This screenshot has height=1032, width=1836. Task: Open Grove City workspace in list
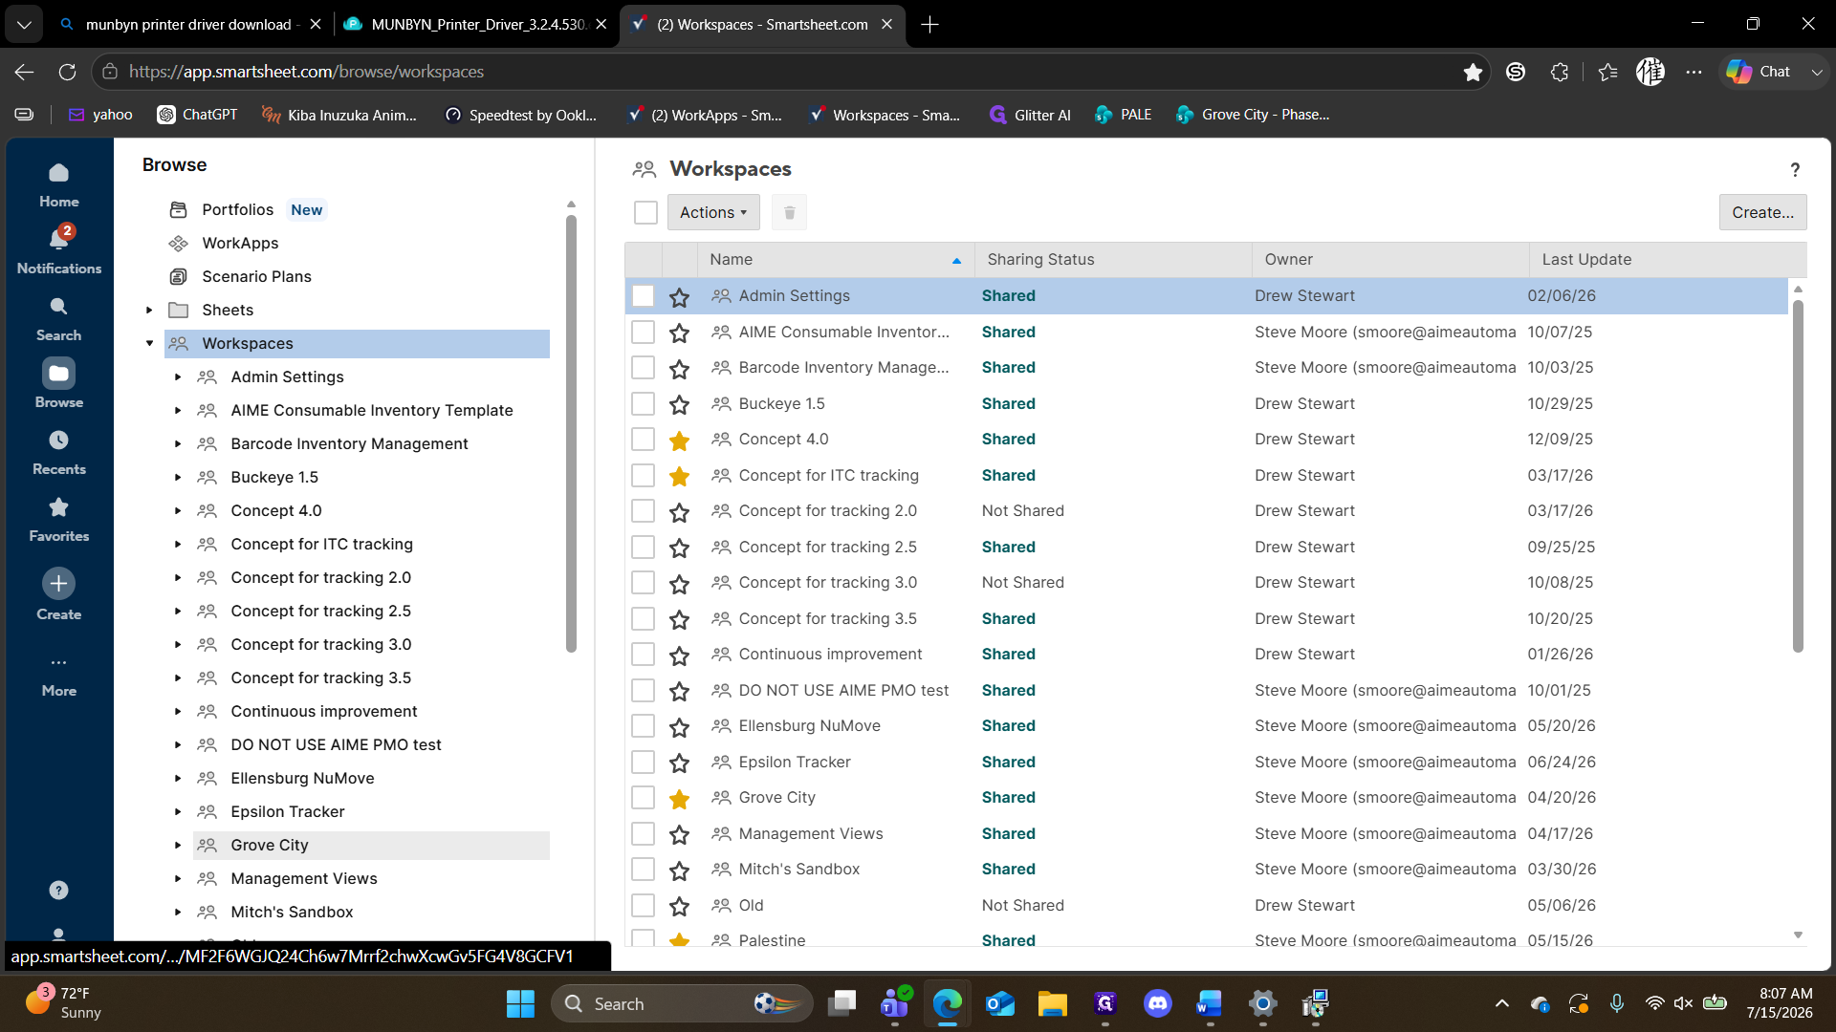tap(776, 798)
